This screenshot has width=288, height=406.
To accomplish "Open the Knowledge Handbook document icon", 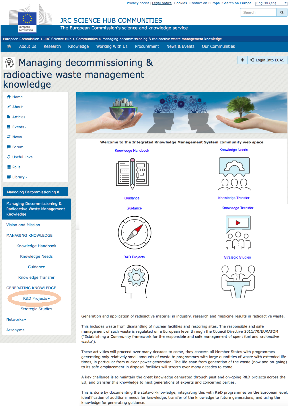I will coord(132,174).
